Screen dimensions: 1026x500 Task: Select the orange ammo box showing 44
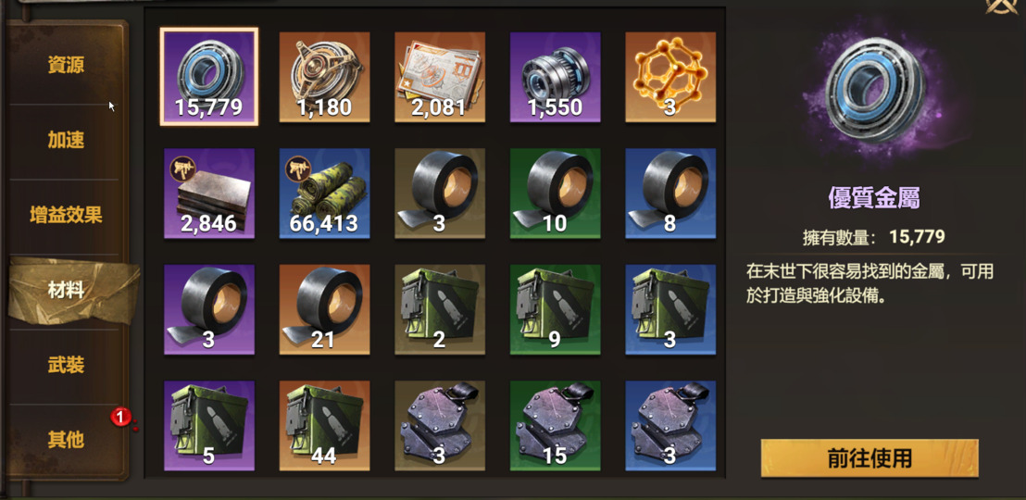point(324,425)
